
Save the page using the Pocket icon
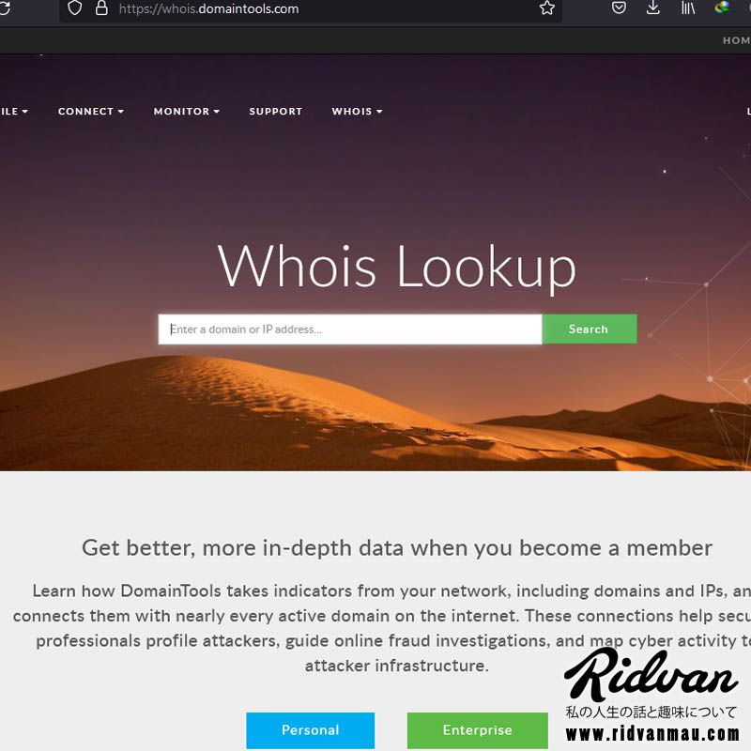tap(619, 8)
